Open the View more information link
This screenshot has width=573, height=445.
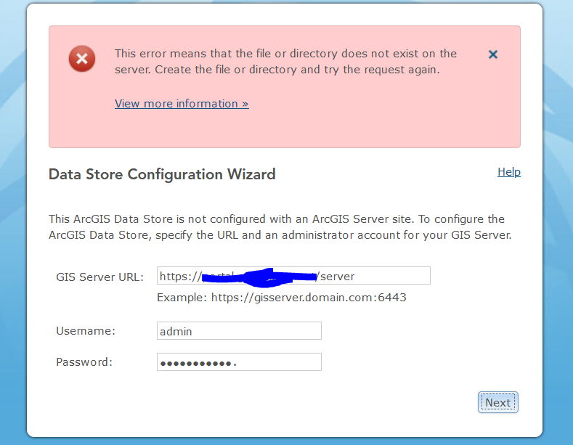click(182, 104)
